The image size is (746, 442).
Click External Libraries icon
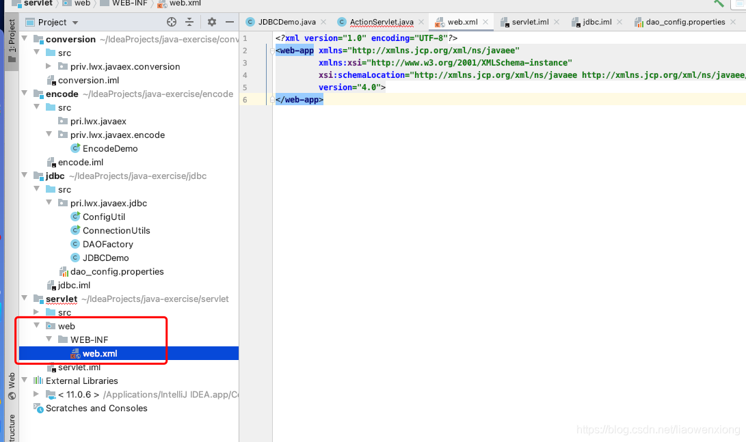(38, 381)
